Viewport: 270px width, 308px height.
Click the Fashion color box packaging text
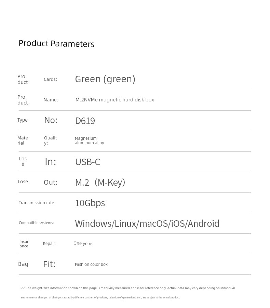[x=91, y=264]
